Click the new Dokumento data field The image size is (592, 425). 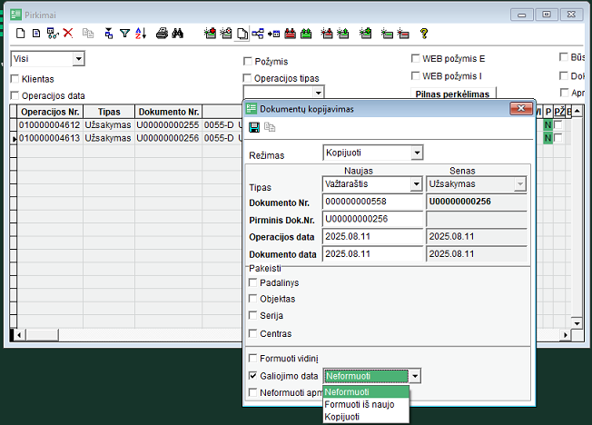click(372, 254)
